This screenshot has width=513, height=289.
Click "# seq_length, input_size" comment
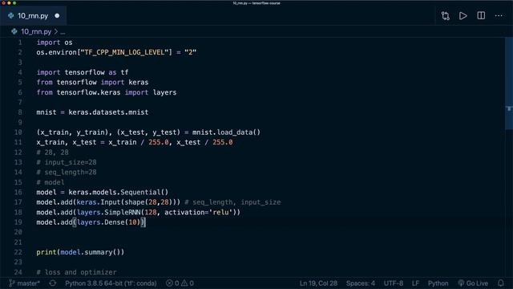point(232,202)
